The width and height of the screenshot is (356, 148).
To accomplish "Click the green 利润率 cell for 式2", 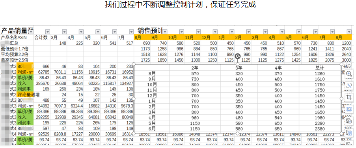I will pos(25,89).
